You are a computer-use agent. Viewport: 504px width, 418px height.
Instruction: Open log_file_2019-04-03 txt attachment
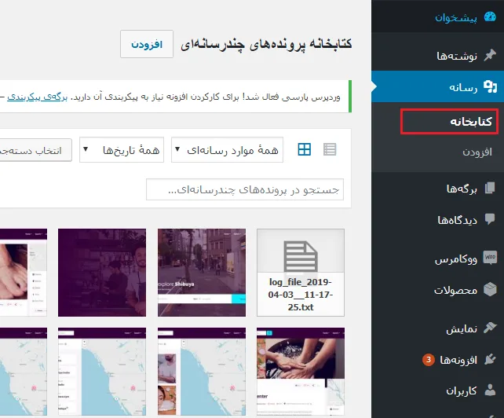301,273
